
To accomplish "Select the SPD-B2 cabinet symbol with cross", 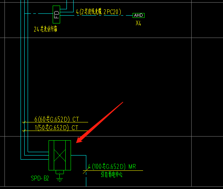I will (x=60, y=155).
